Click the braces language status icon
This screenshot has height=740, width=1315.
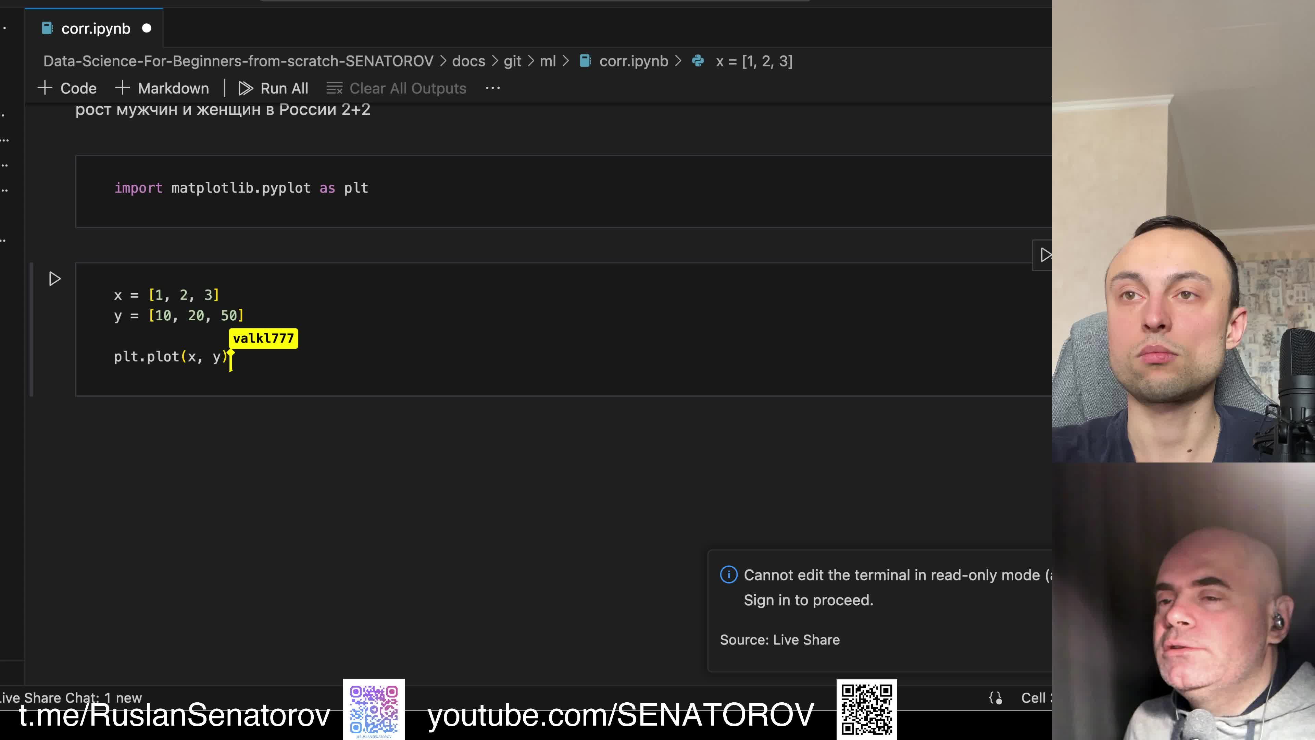click(x=995, y=698)
